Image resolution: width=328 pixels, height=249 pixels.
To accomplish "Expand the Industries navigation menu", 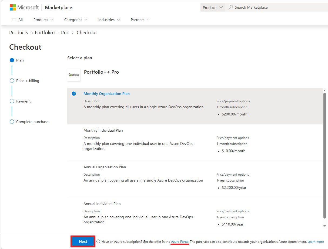I will [x=109, y=20].
